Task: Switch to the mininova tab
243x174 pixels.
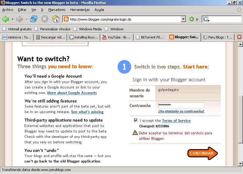Action: pos(17,37)
